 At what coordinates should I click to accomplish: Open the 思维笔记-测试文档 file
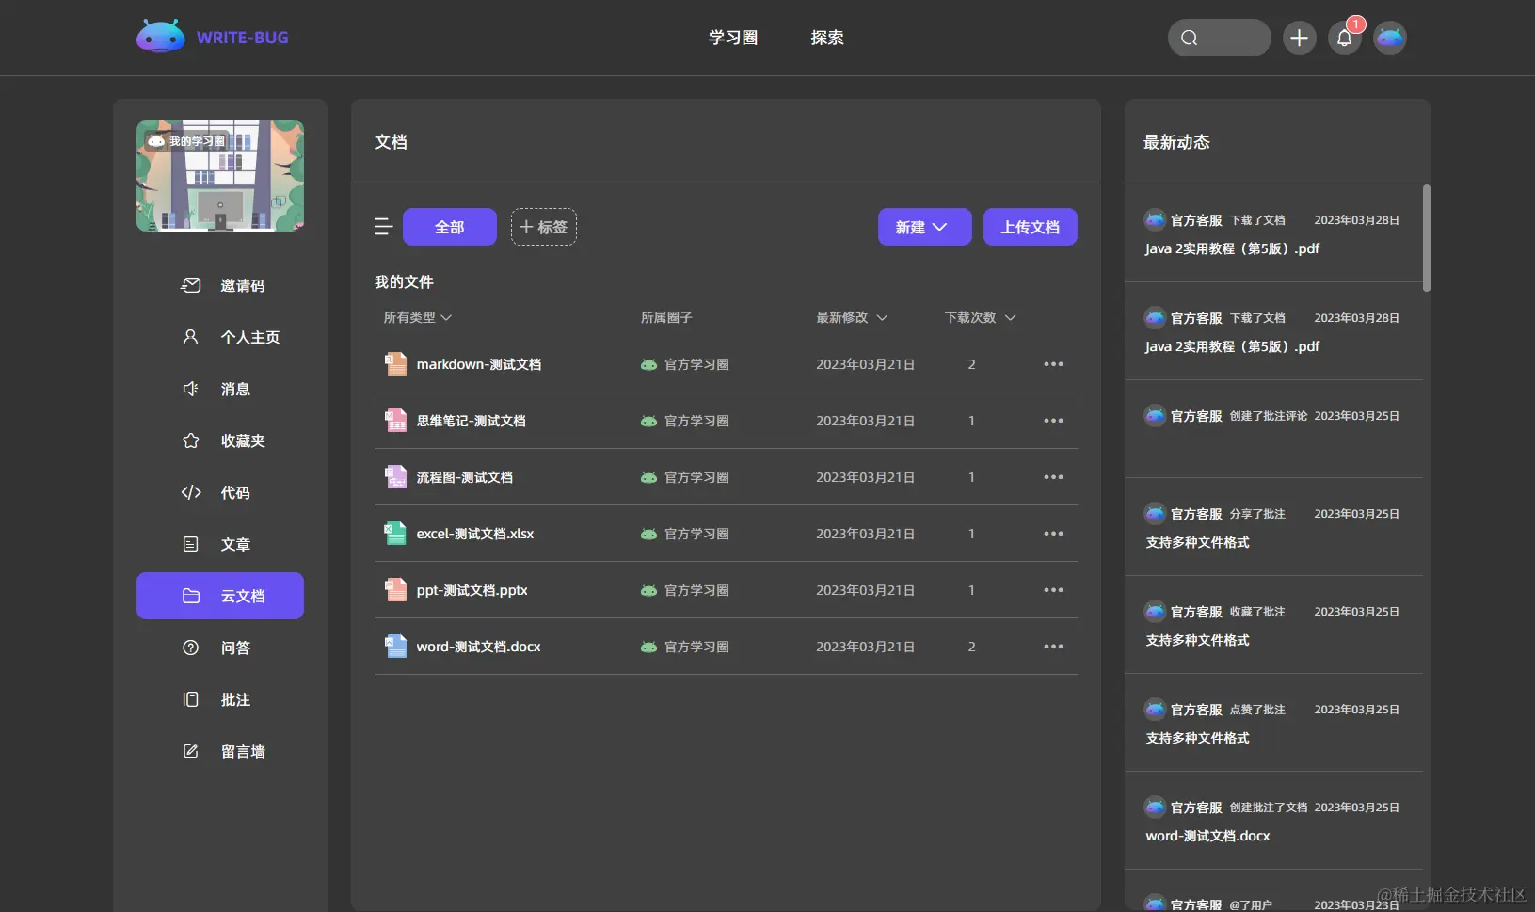[x=472, y=421]
